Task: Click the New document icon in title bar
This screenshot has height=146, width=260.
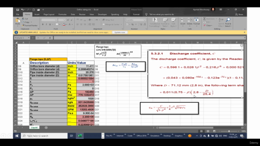Action: coord(34,10)
